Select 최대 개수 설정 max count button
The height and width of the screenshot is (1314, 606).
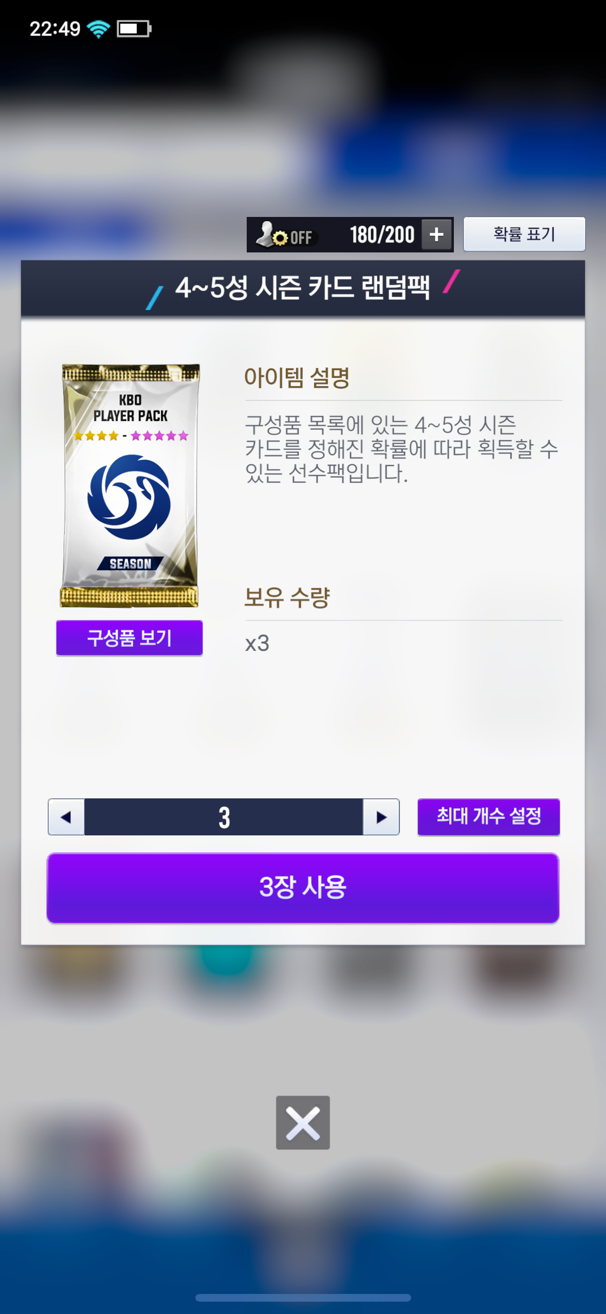click(x=488, y=816)
